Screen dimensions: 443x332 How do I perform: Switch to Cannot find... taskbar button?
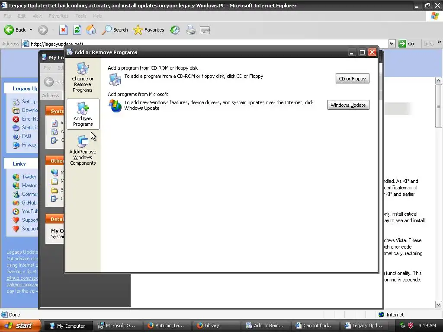314,326
